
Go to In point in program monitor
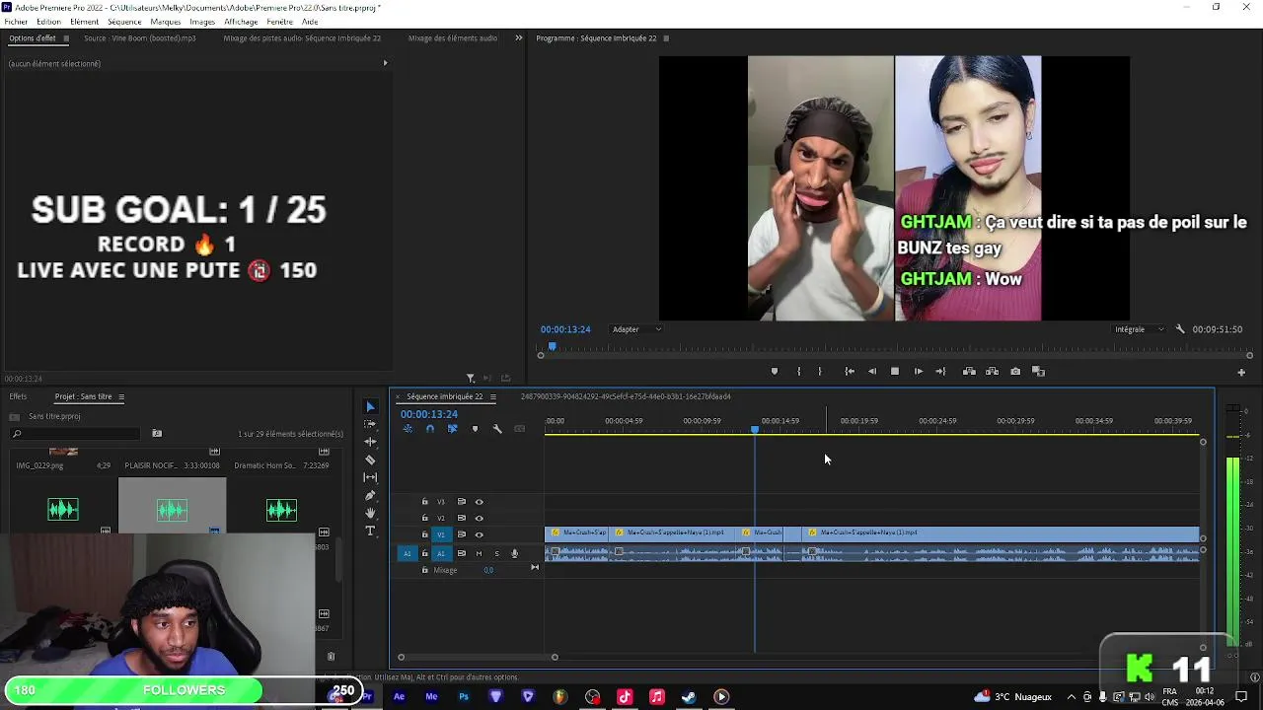850,372
